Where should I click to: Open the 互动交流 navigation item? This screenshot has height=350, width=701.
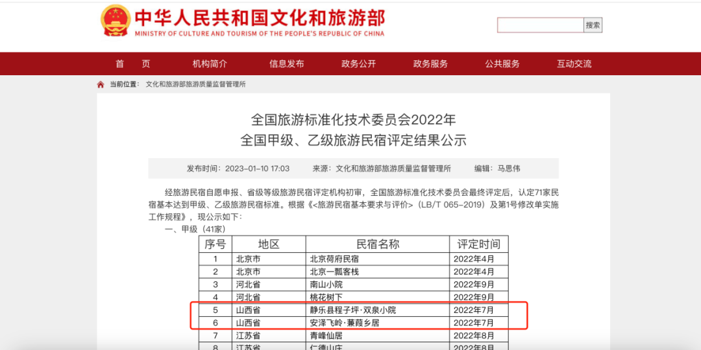[x=574, y=64]
